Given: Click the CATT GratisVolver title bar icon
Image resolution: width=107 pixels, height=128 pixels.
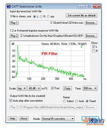Looking at the screenshot, I should click(9, 6).
